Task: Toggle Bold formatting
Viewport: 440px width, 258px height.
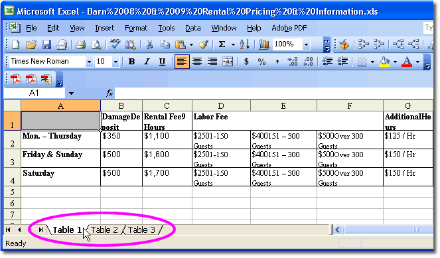Action: coord(131,62)
